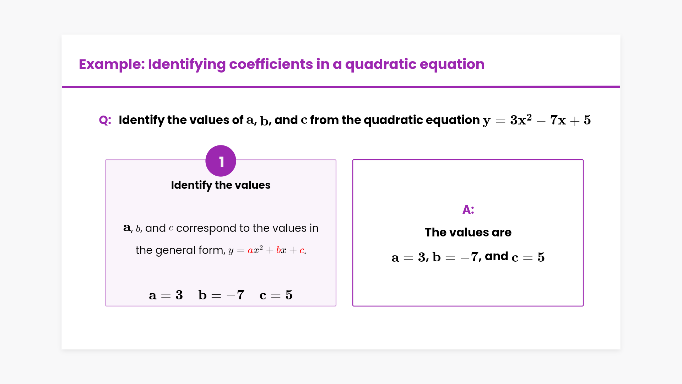Click "The values are" text in answer box
This screenshot has width=682, height=384.
(468, 233)
